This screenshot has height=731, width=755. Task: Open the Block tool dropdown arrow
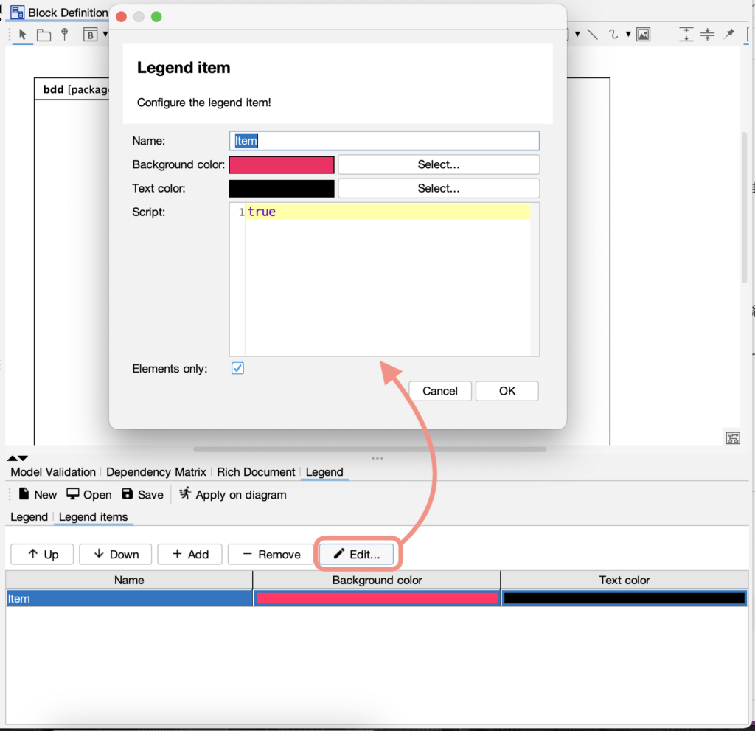105,34
